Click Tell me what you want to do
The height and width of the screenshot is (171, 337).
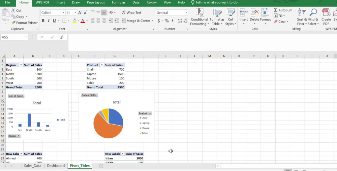point(214,3)
